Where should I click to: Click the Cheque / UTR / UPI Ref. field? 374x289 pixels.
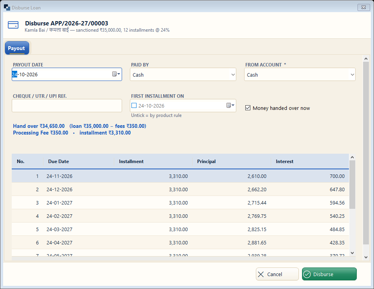[x=67, y=106]
